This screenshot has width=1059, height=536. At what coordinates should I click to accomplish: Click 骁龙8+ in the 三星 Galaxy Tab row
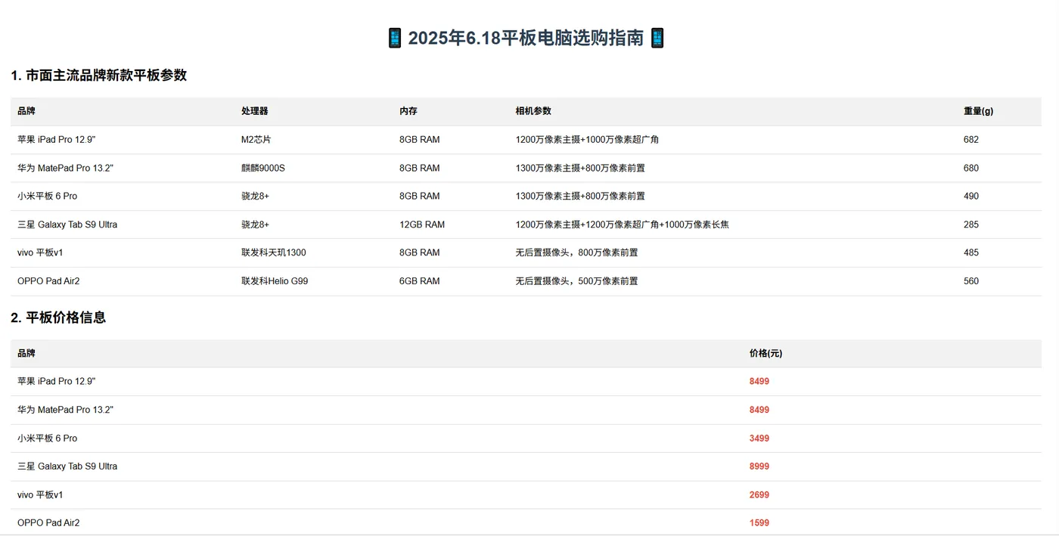coord(256,225)
